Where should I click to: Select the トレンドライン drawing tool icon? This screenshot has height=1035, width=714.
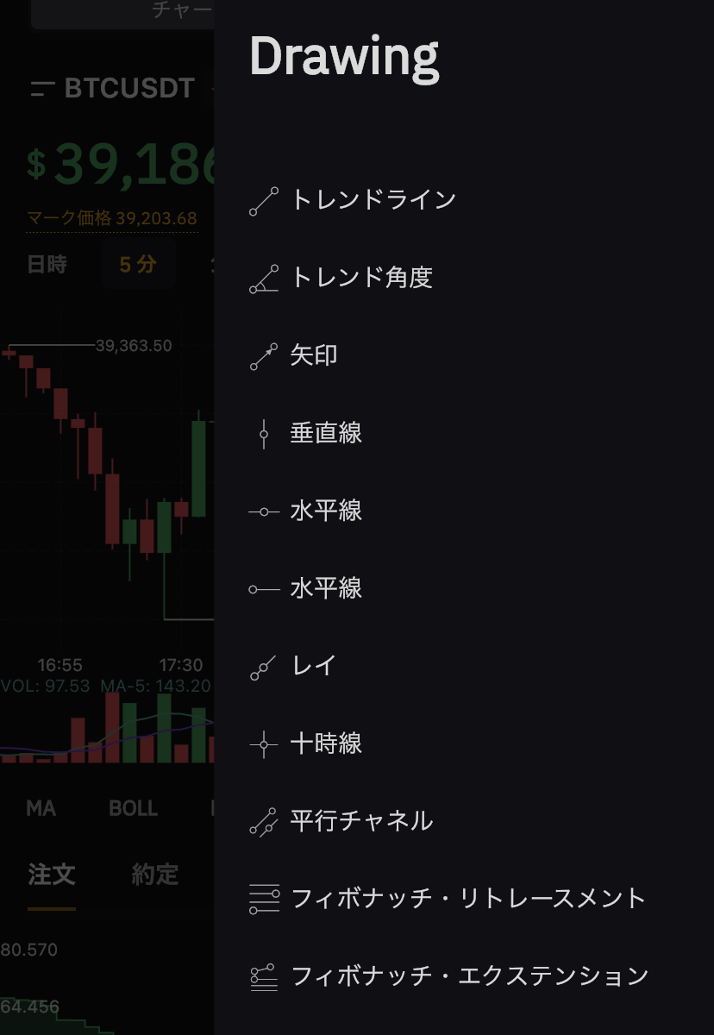coord(264,200)
